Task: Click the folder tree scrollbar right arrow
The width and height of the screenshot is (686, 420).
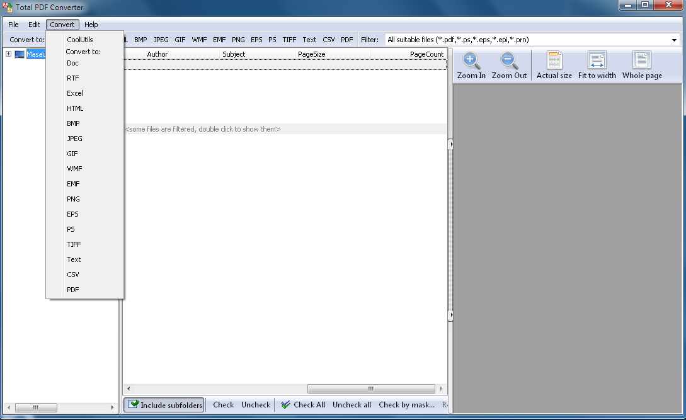Action: (112, 407)
